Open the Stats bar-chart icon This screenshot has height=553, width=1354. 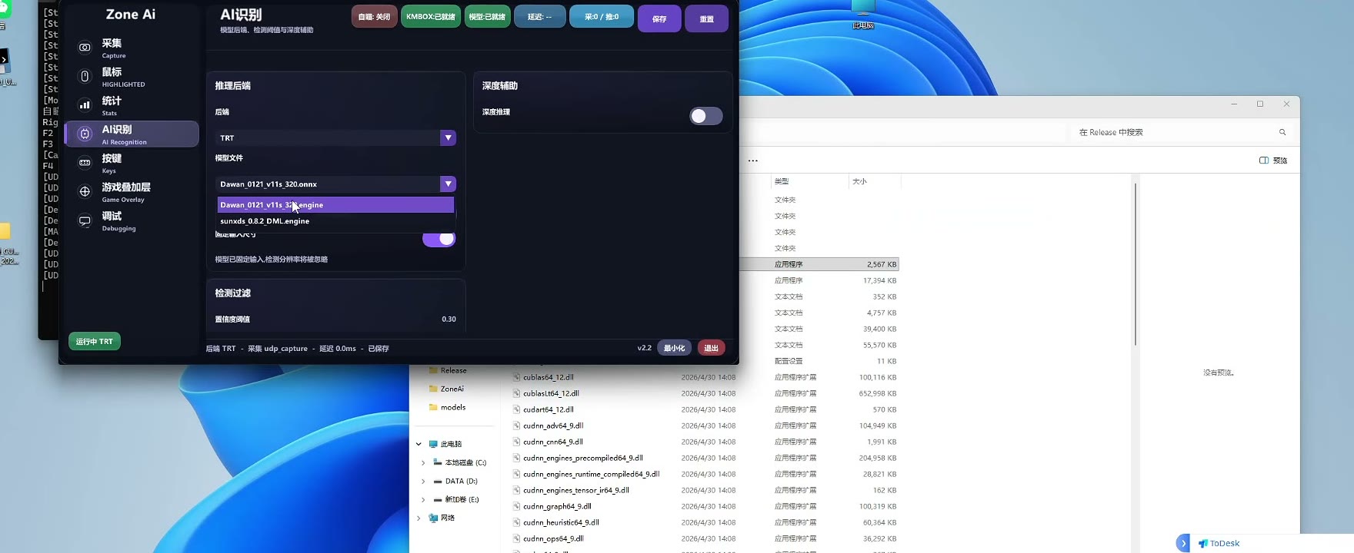85,105
